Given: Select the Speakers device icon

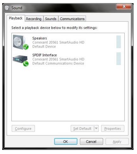Looking at the screenshot, I should 19,42.
